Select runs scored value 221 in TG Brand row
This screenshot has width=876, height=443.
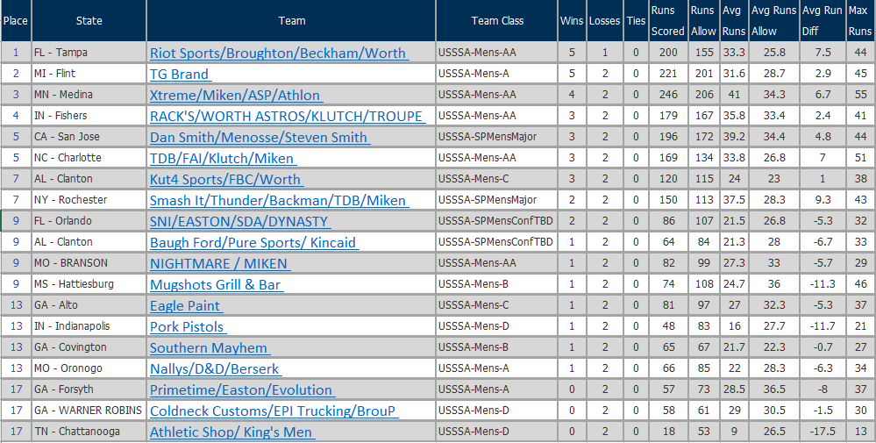coord(668,73)
